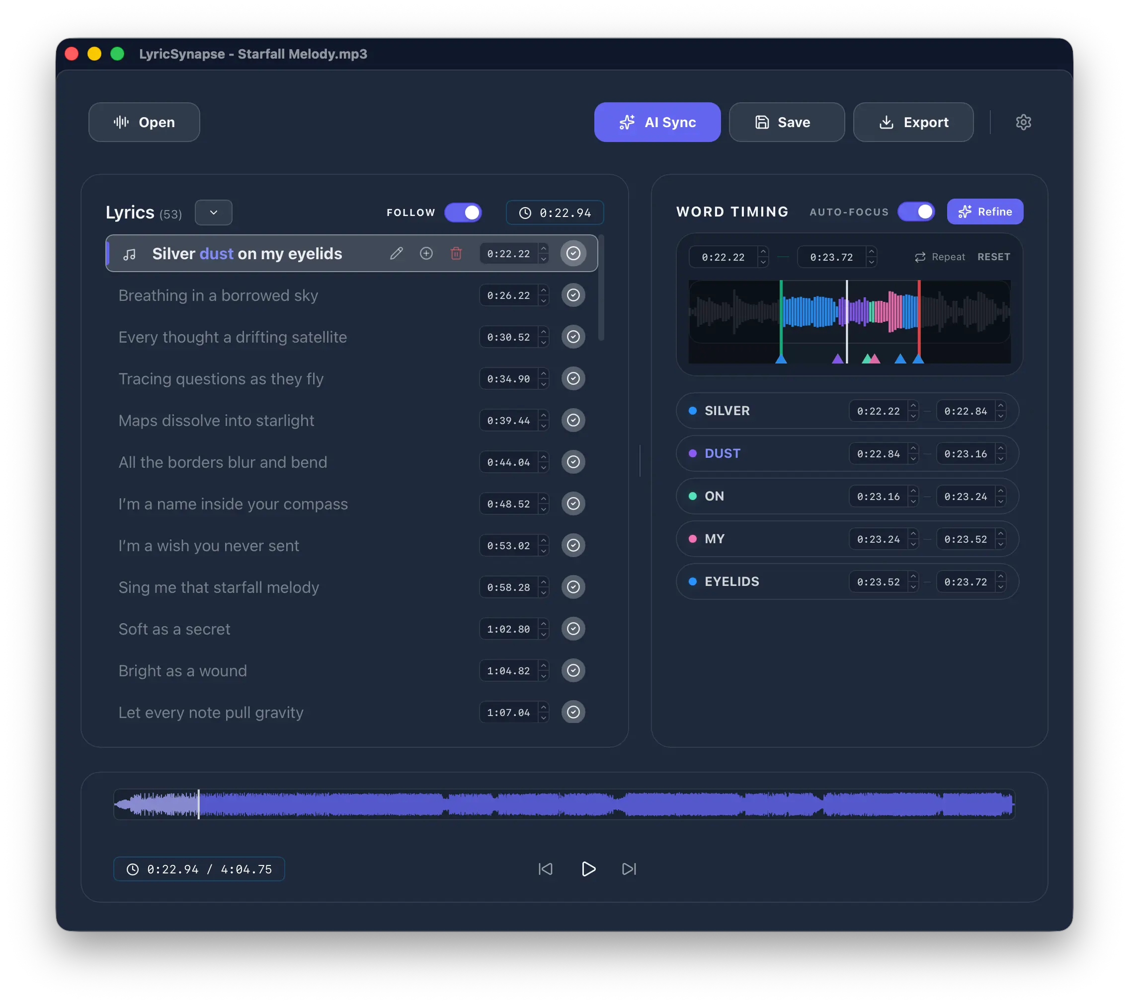Click the music note icon on active line
1129x1005 pixels.
[x=129, y=254]
